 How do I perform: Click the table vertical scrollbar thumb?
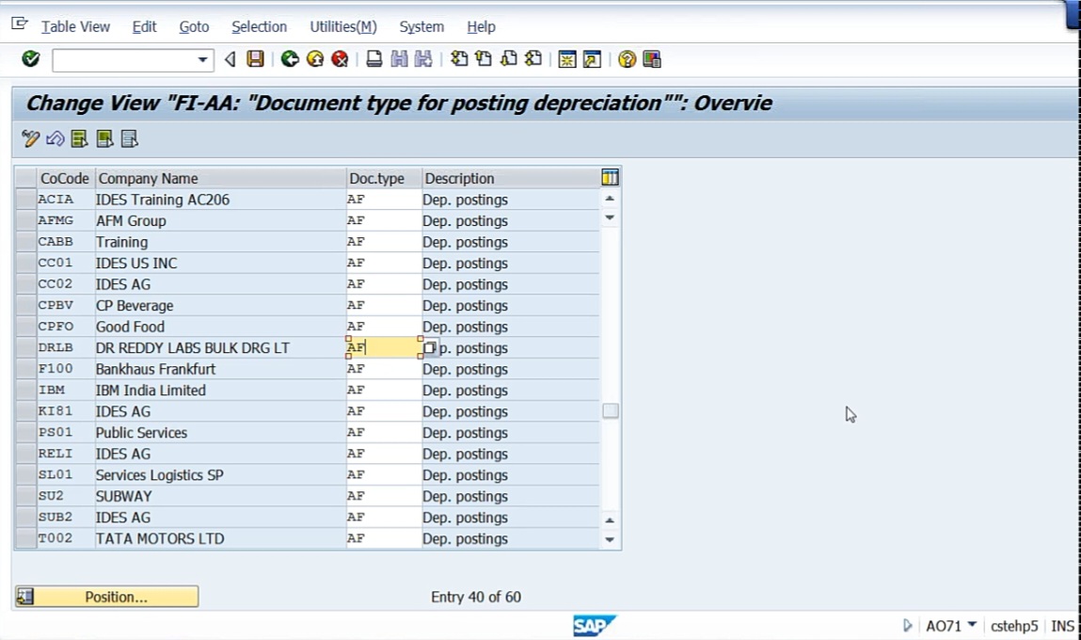(x=611, y=411)
